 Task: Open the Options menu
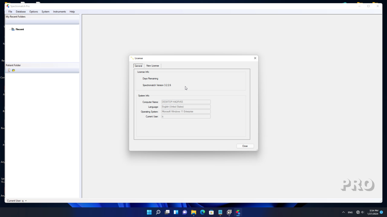coord(34,12)
